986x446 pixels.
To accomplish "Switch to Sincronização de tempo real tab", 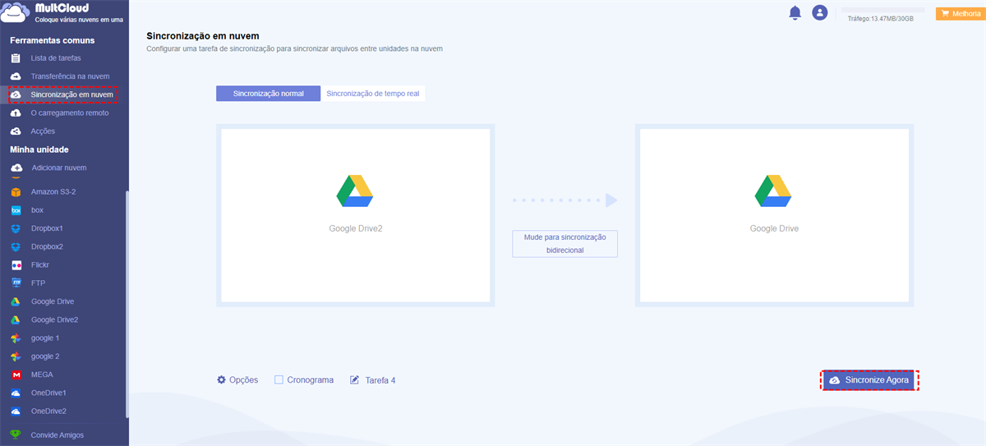I will point(372,94).
